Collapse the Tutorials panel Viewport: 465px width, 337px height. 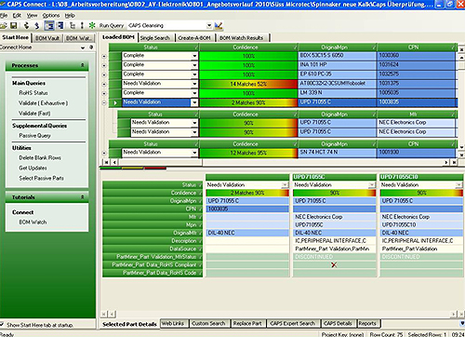pos(83,197)
